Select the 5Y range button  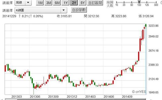82,3
